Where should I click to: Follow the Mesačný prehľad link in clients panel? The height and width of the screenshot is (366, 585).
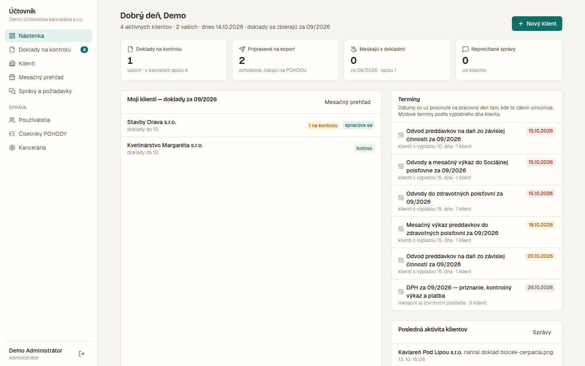347,102
